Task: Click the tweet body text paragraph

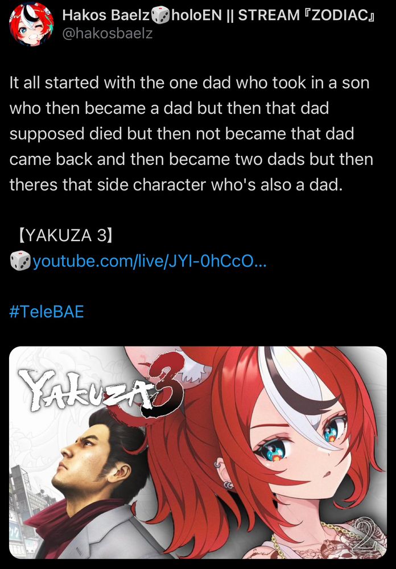Action: coord(191,134)
